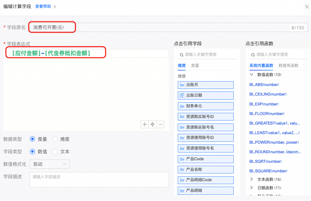
Task: Expand the 日期函数 (11) group
Action: click(251, 187)
